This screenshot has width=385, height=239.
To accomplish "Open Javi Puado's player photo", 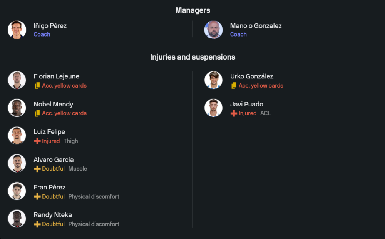I will (x=213, y=108).
